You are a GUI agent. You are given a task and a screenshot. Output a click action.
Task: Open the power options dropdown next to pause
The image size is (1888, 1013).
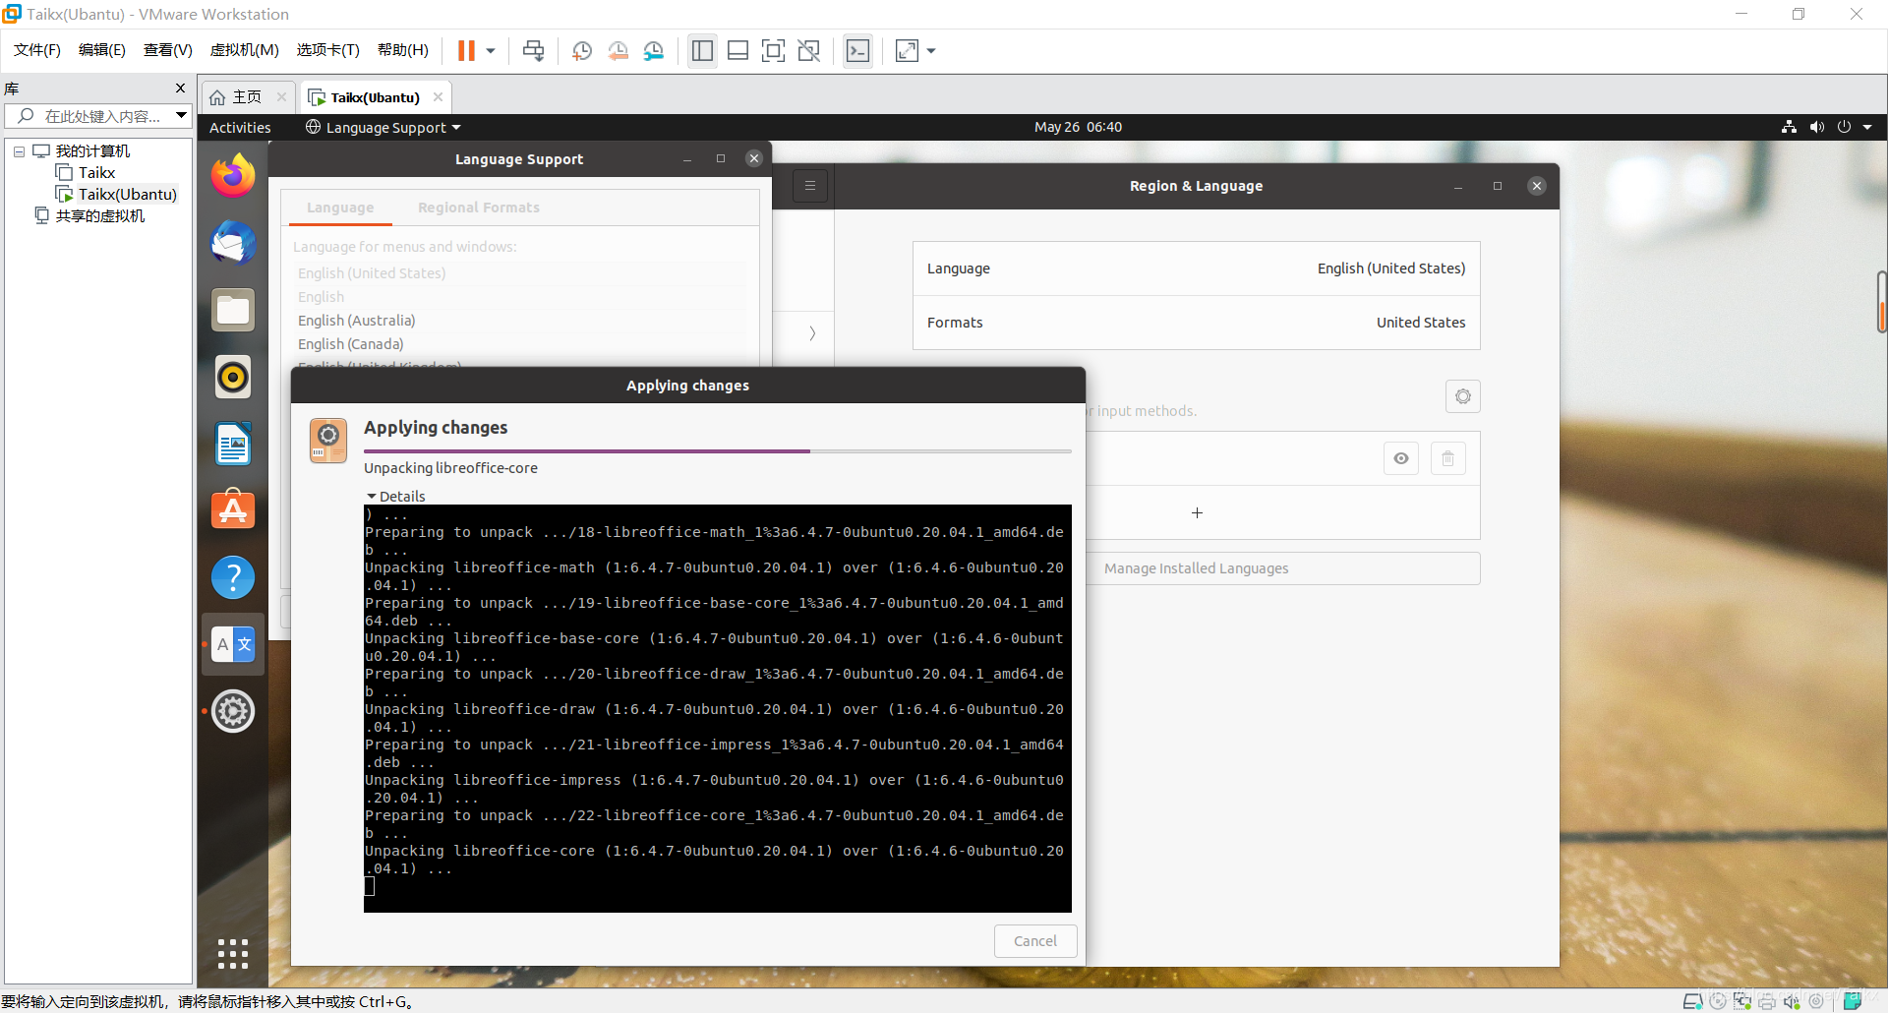pos(490,50)
